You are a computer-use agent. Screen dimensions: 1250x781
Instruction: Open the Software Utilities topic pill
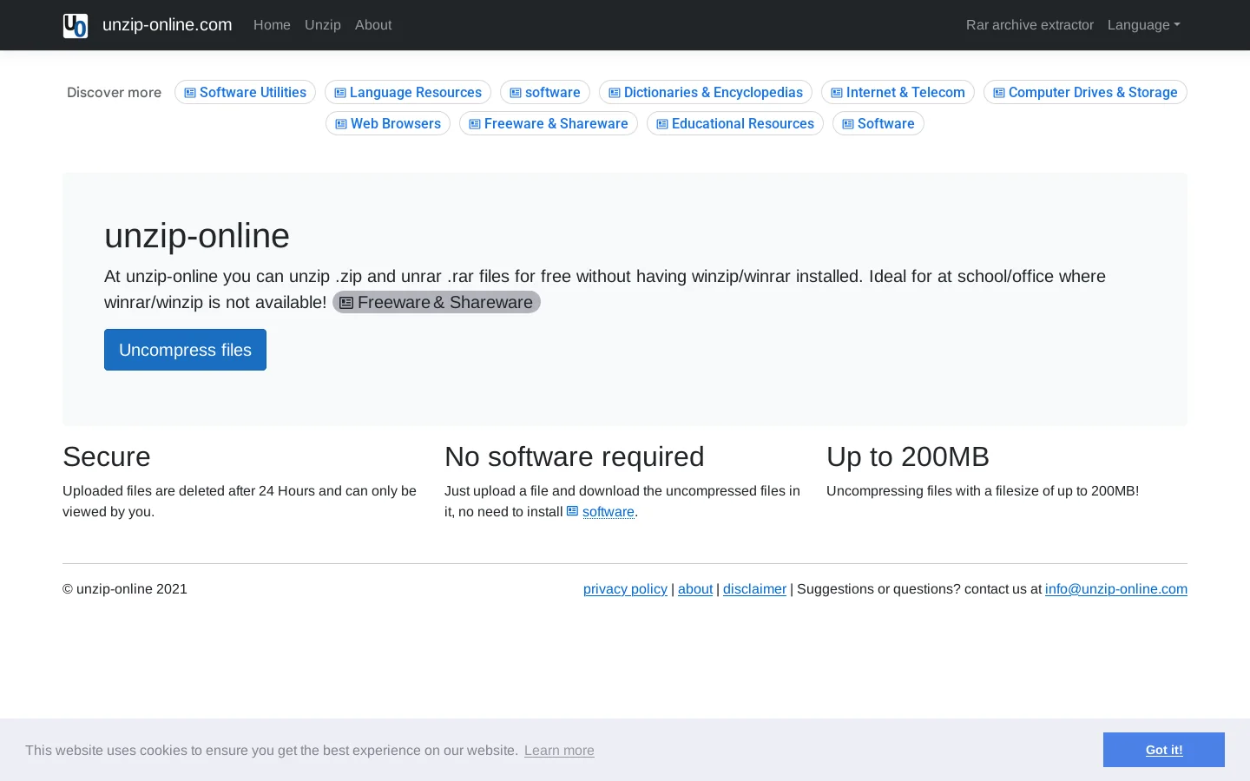tap(245, 92)
